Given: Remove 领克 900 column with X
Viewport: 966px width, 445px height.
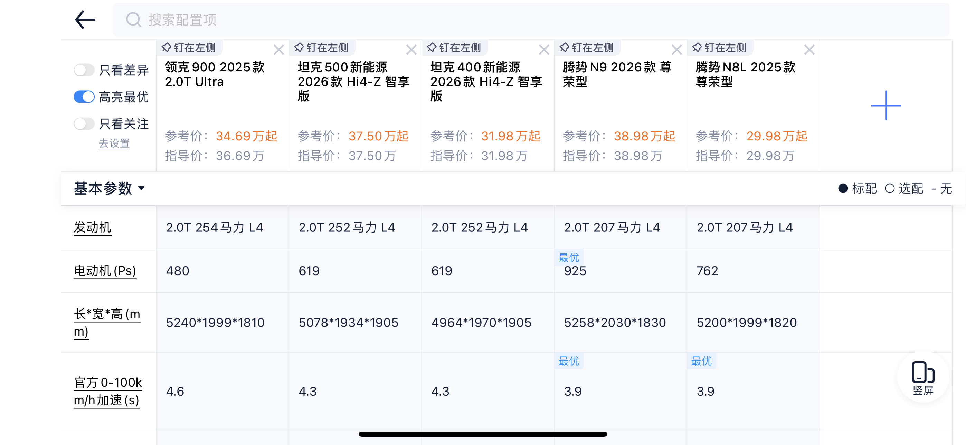Looking at the screenshot, I should (278, 50).
